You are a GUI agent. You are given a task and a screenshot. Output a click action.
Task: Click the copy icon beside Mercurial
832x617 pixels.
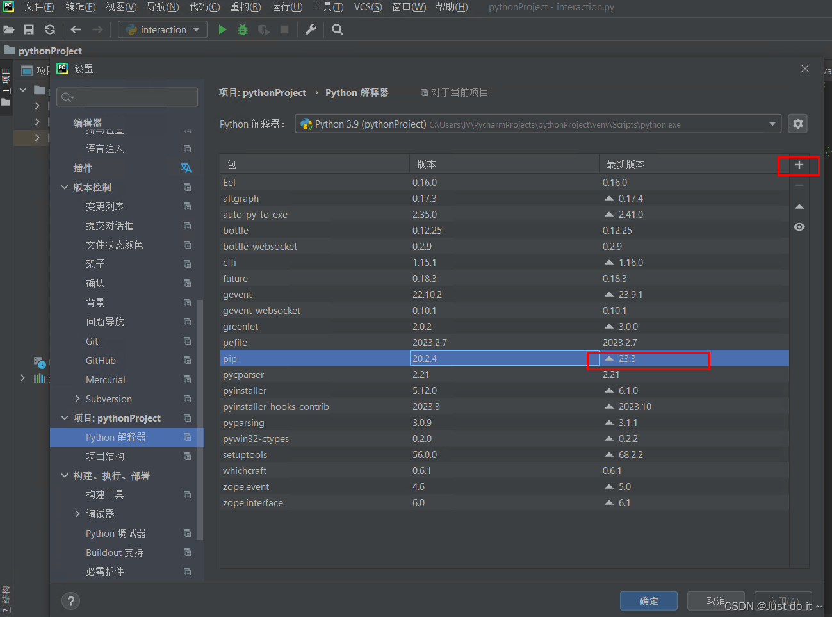(x=187, y=379)
